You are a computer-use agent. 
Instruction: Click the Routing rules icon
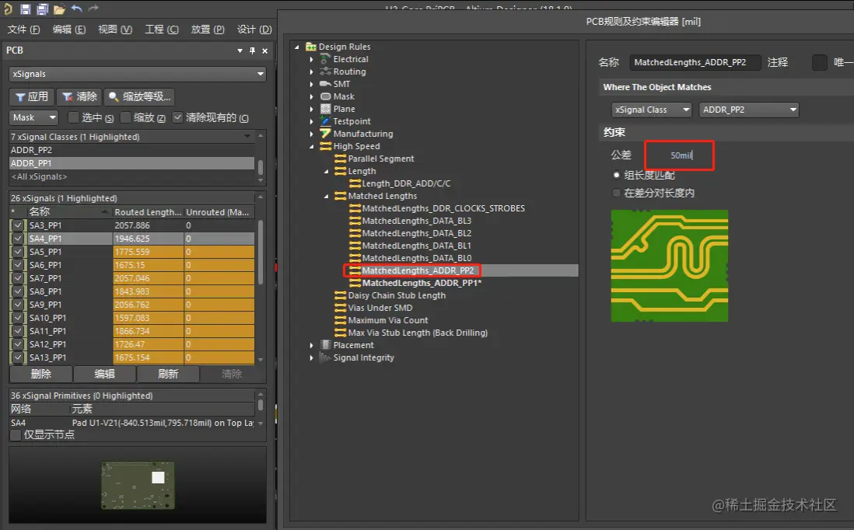(x=325, y=71)
